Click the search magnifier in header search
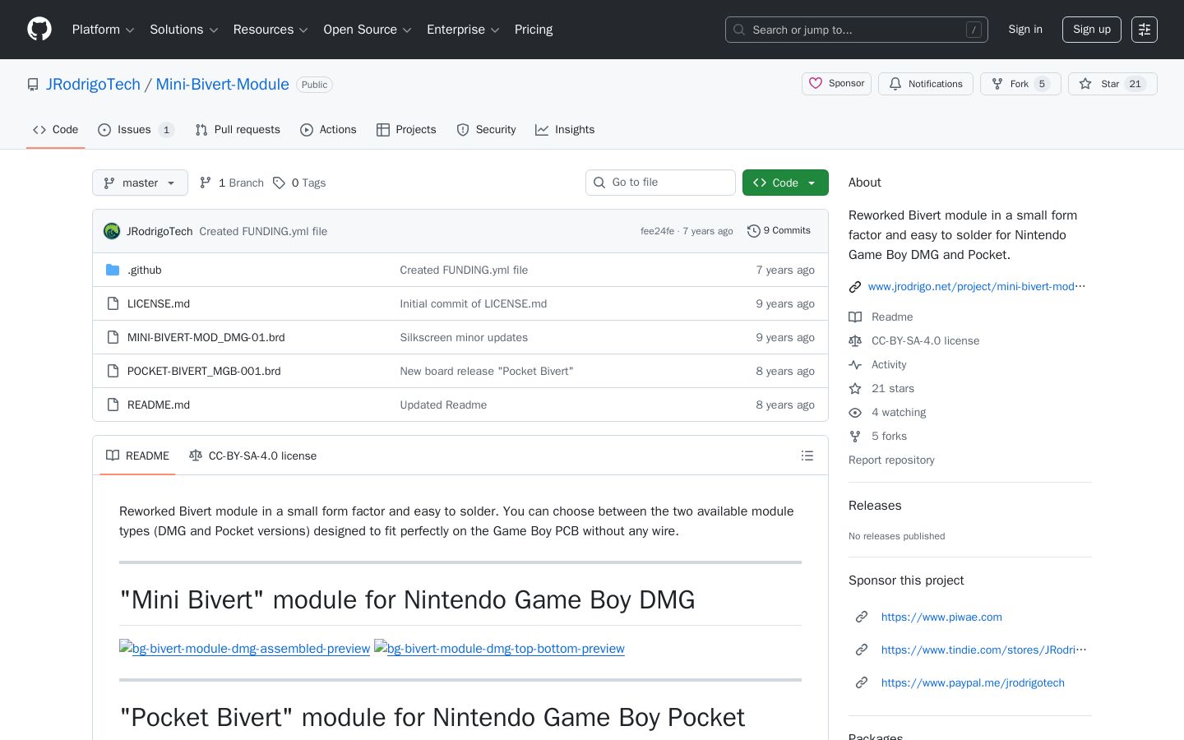Screen dimensions: 1184x740 tap(738, 30)
